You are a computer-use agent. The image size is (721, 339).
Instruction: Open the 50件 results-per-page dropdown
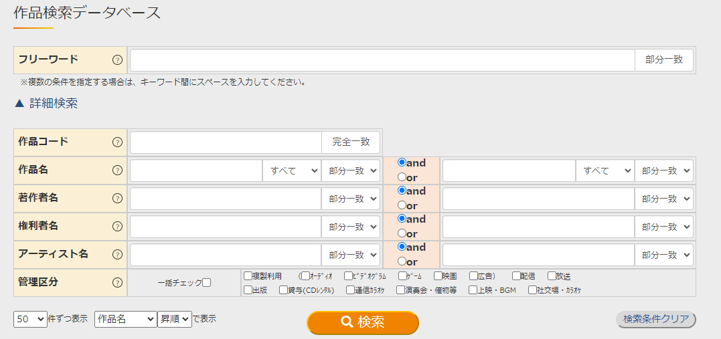click(30, 319)
